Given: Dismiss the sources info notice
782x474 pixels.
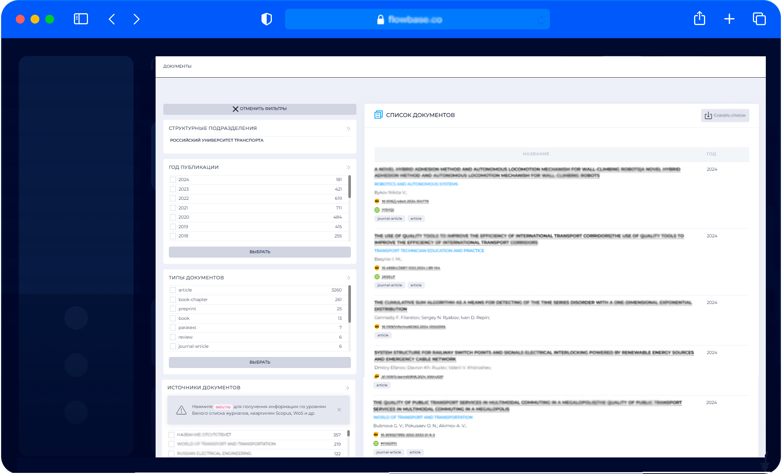Looking at the screenshot, I should point(339,410).
